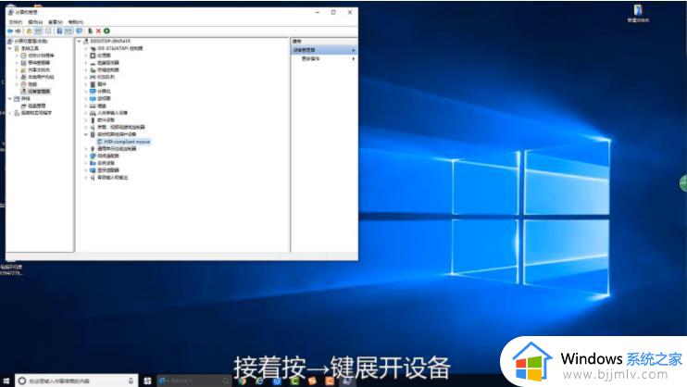The image size is (687, 387).
Task: Expand 服务和应用程序 Services and Applications node
Action: point(9,113)
